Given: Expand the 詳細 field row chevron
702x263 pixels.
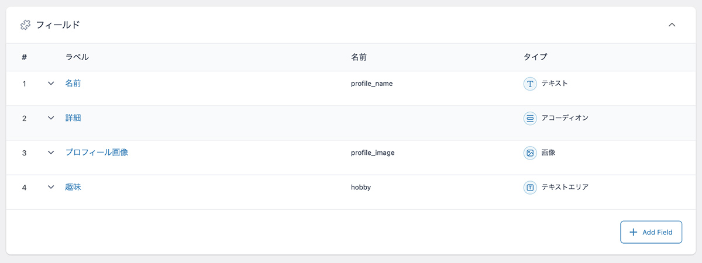Looking at the screenshot, I should [51, 117].
